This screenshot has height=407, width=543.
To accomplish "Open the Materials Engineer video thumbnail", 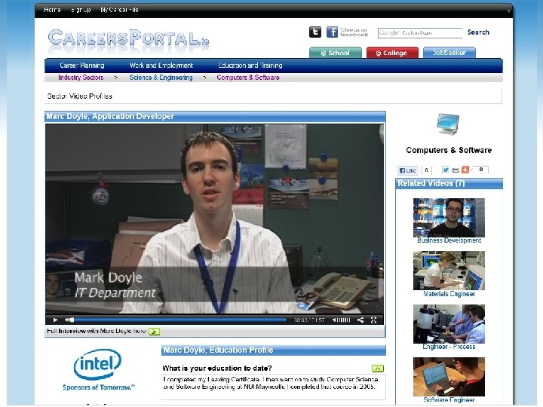I will pos(449,271).
